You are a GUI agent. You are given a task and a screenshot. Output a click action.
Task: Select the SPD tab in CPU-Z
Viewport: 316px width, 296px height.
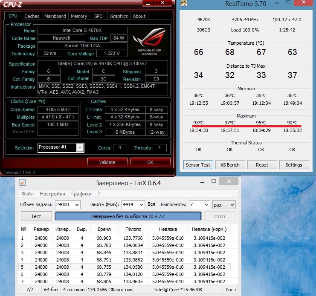(x=99, y=16)
